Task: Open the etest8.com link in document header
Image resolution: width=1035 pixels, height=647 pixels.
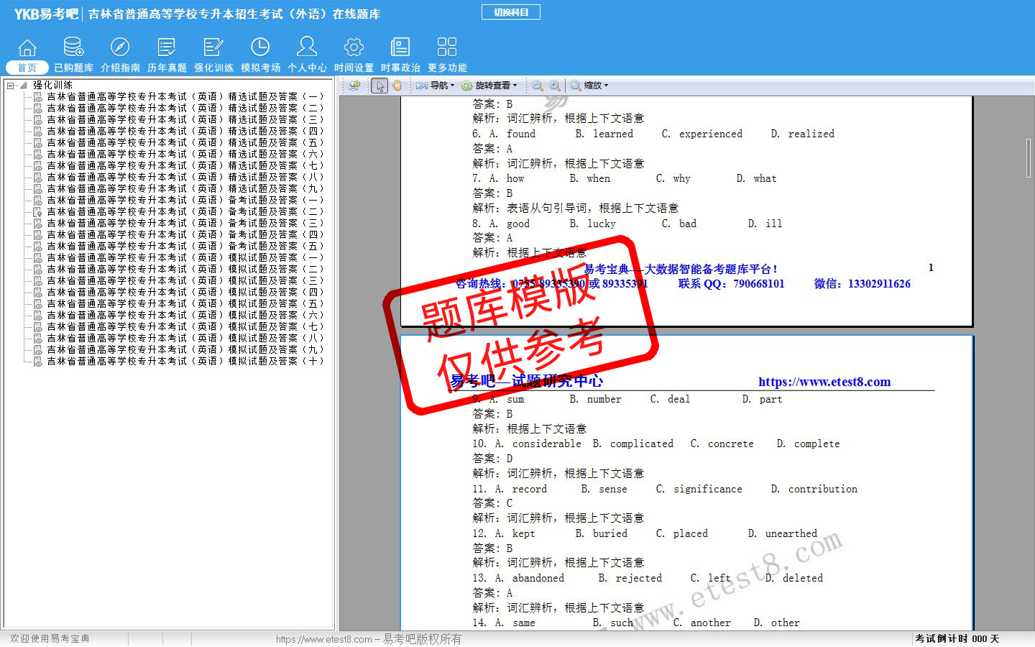Action: (824, 382)
